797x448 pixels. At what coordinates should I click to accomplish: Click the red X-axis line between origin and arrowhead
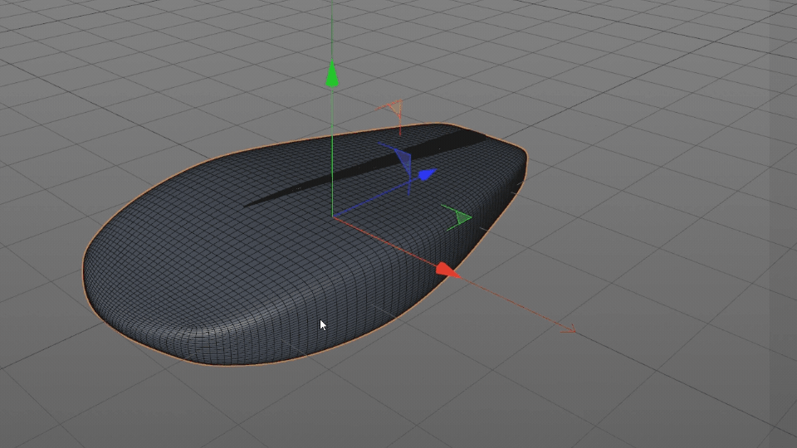coord(386,241)
